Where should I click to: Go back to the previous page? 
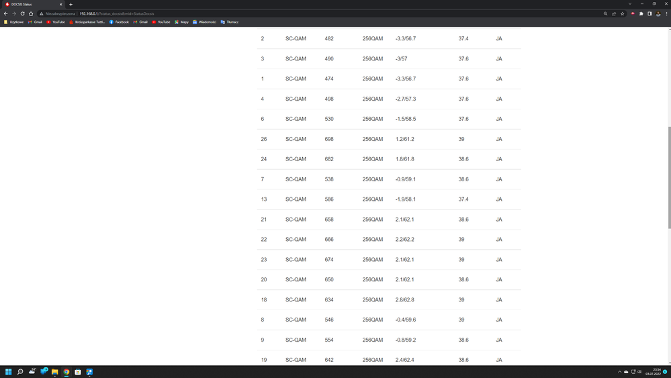5,13
